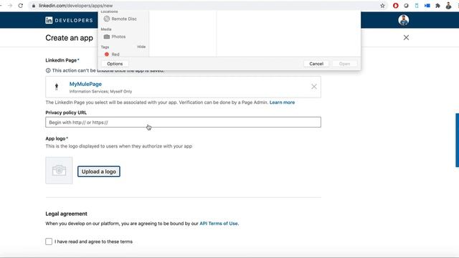This screenshot has width=459, height=258.
Task: Close the Create an app form
Action: click(406, 37)
